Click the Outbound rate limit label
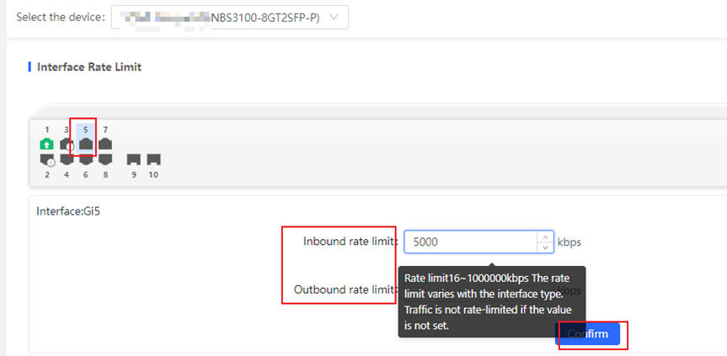This screenshot has height=356, width=727. (x=345, y=290)
